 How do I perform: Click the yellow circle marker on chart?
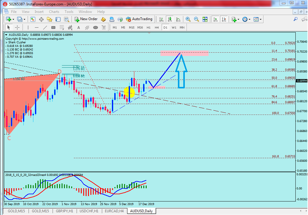(129, 93)
